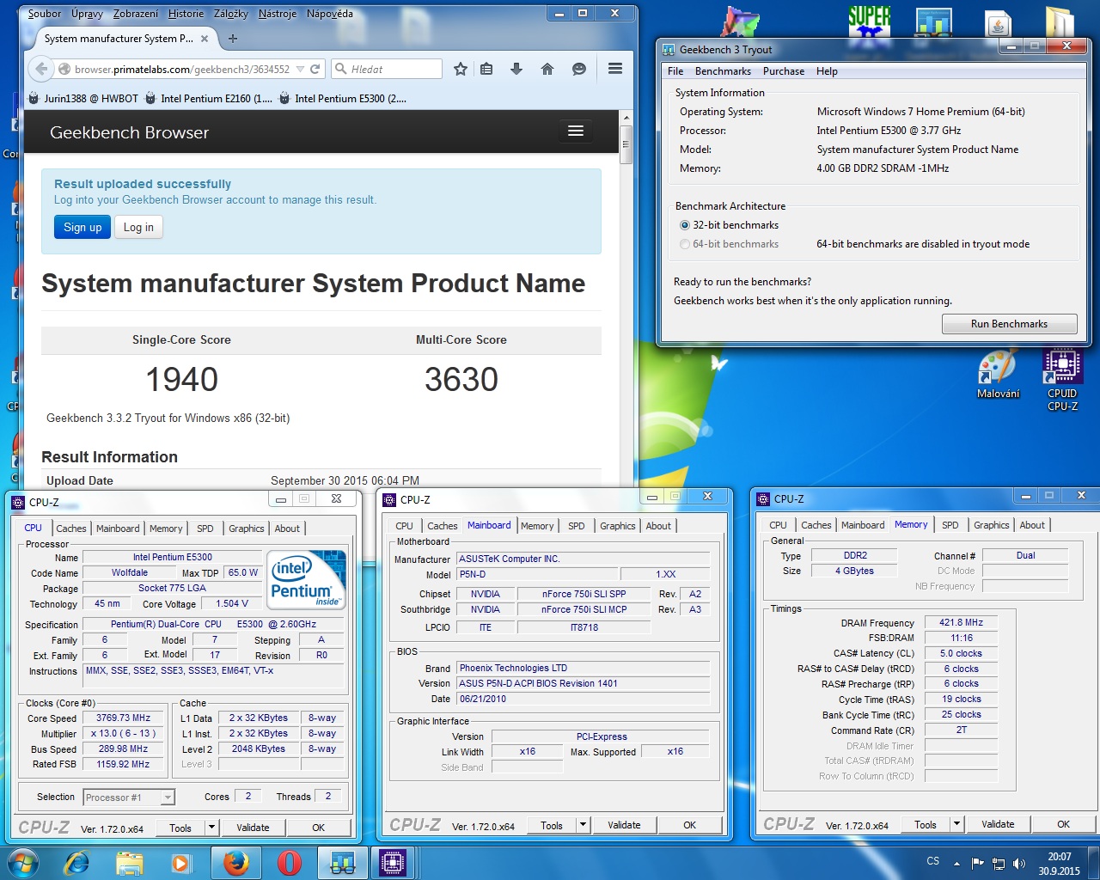
Task: Open Graphics tab in left CPU-Z window
Action: (x=247, y=529)
